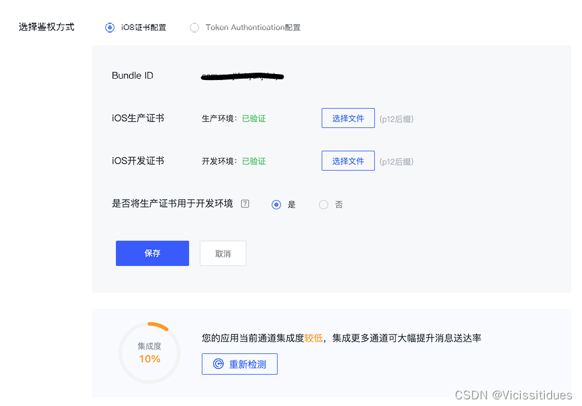Screen dimensions: 582x406
Task: Select the iOS证书配置 radio option
Action: coord(110,27)
